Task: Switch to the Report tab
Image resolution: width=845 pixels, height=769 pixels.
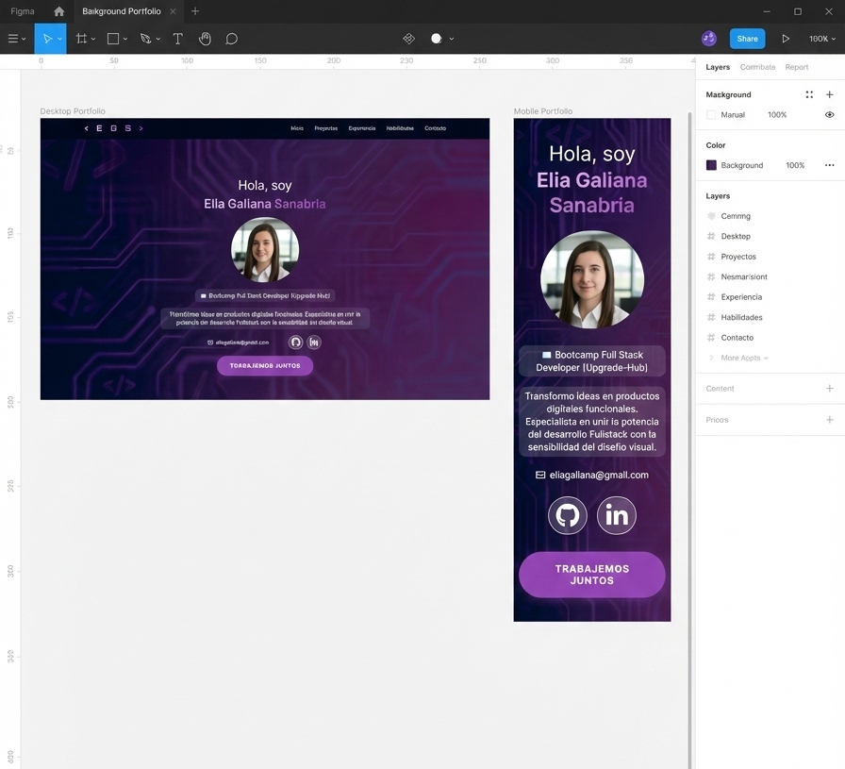Action: click(796, 67)
